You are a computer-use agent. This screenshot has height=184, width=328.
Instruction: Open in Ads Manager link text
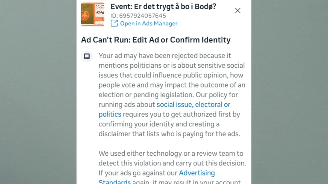click(149, 23)
